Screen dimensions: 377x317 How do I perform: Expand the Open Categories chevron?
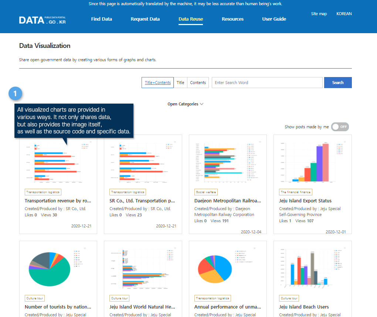[201, 104]
